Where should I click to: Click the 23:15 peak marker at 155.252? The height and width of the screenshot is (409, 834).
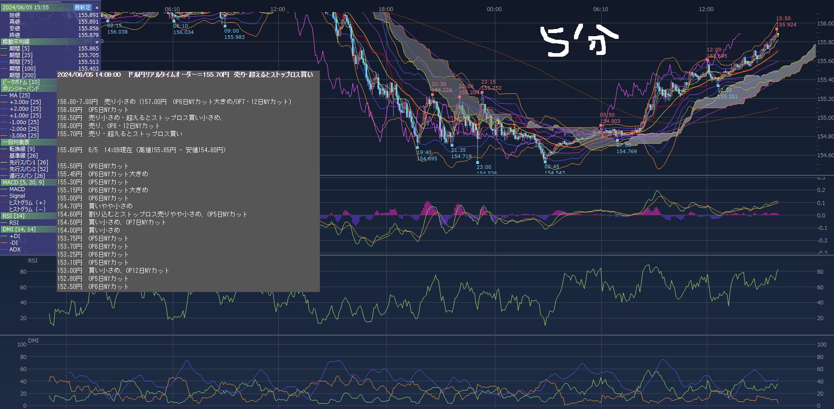point(482,92)
